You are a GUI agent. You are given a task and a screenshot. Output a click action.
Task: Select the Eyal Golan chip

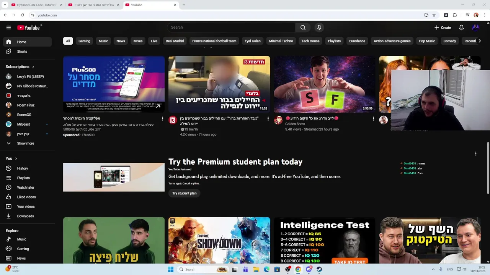(253, 41)
